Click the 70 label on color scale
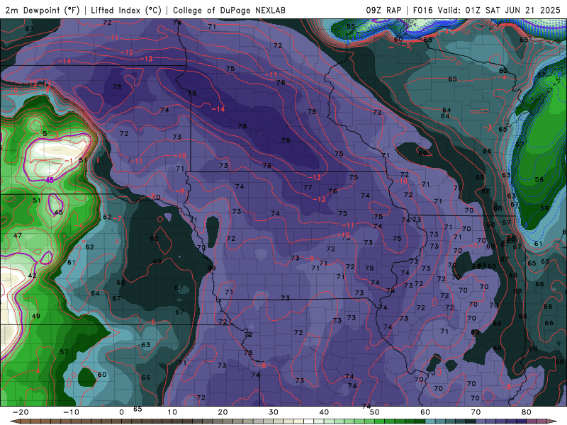Viewport: 567px width, 425px height. click(x=476, y=412)
